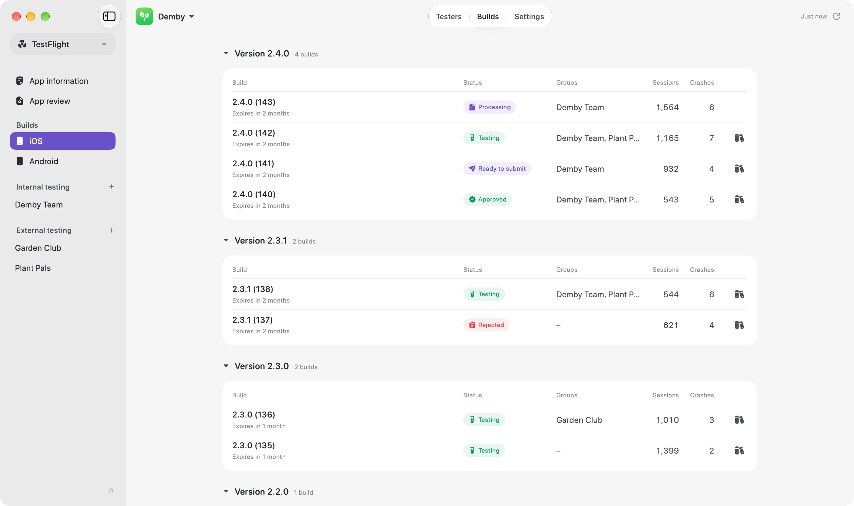Screen dimensions: 854x506
Task: Click the Just now refresh timestamp
Action: click(813, 16)
